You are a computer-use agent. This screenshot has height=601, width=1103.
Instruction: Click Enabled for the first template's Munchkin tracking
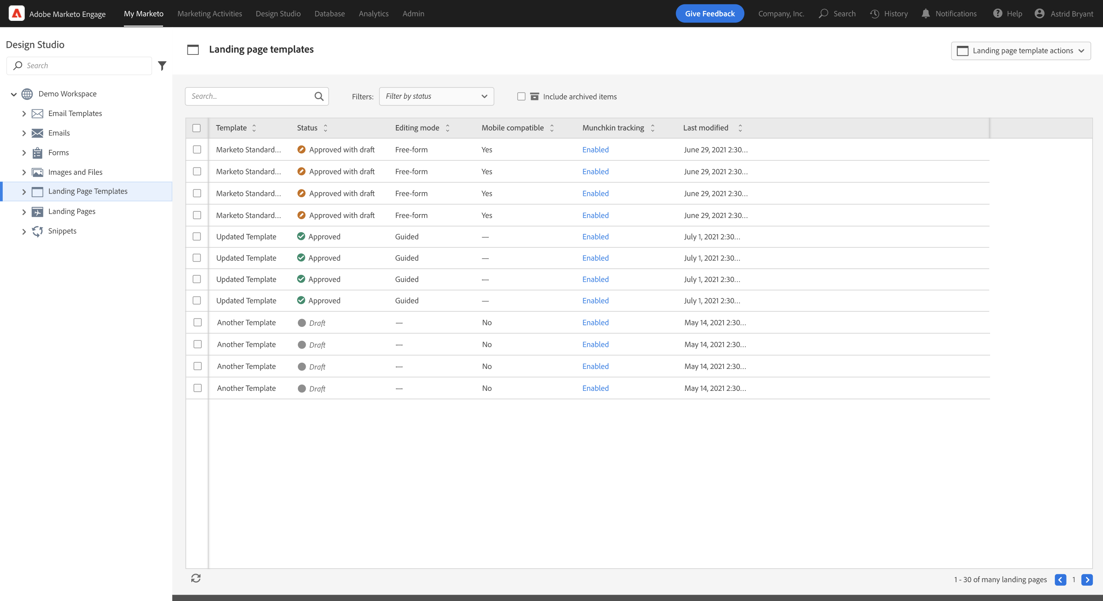pyautogui.click(x=595, y=149)
